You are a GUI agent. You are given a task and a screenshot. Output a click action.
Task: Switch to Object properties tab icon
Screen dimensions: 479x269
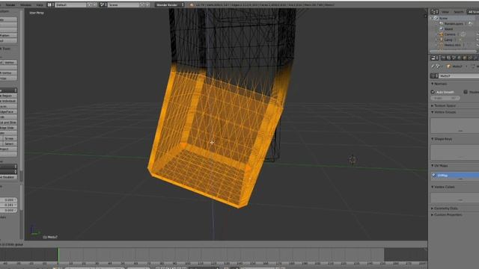tap(465, 58)
